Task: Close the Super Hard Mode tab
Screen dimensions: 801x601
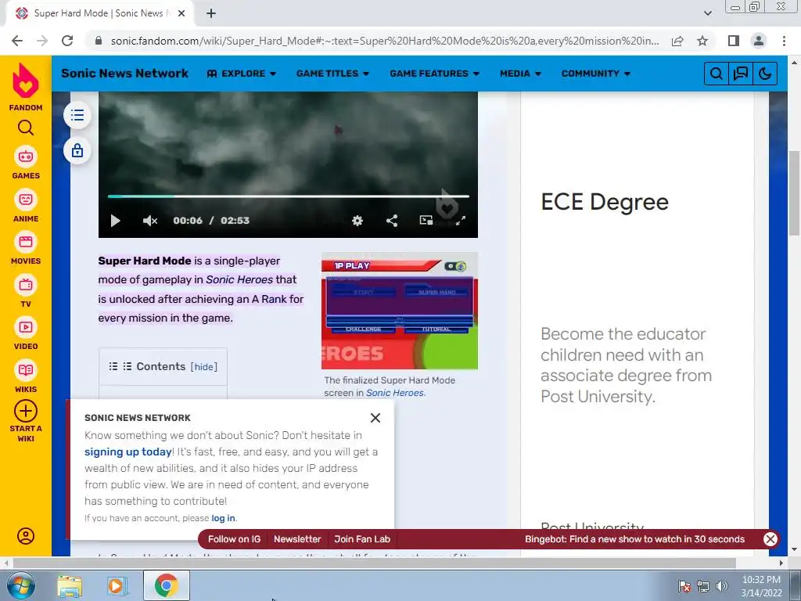Action: point(181,14)
